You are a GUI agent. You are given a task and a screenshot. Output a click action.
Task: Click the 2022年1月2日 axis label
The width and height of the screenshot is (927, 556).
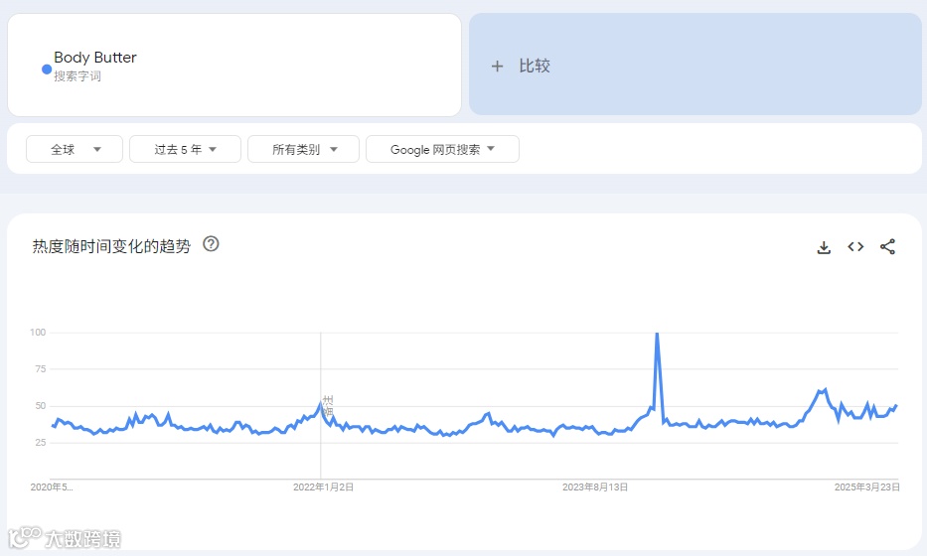pos(323,487)
